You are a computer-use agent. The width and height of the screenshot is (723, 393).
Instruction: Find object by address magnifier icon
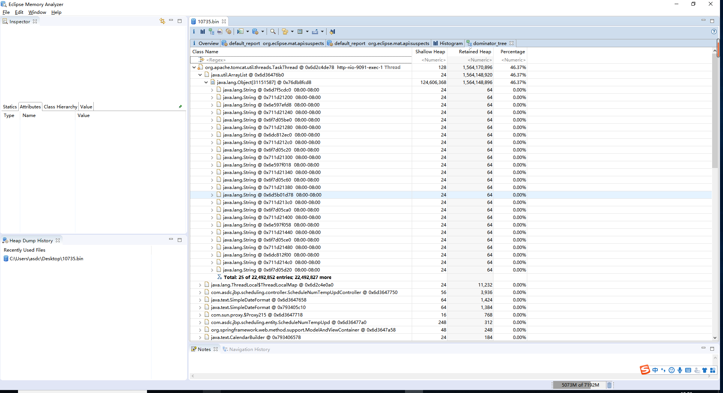click(273, 31)
